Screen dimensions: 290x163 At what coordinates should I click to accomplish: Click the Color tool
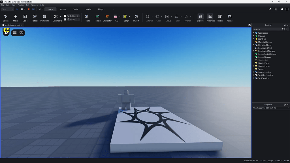tap(157, 16)
